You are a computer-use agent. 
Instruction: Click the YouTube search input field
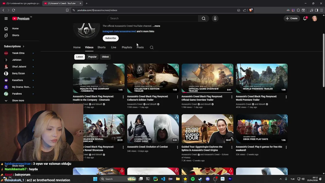[153, 18]
